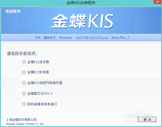Click the 上海金蝶软件有限公司 company text
This screenshot has height=127, width=162.
pyautogui.click(x=21, y=120)
